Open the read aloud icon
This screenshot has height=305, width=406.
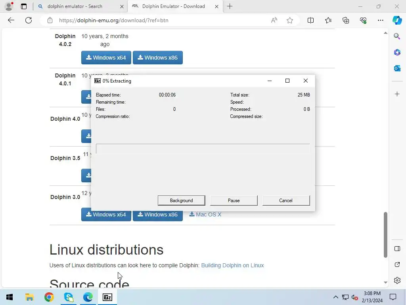pos(274,20)
